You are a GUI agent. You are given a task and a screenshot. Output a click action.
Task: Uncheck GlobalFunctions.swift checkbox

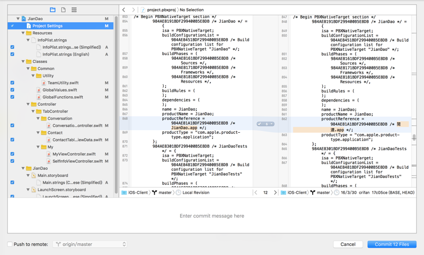[x=12, y=97]
